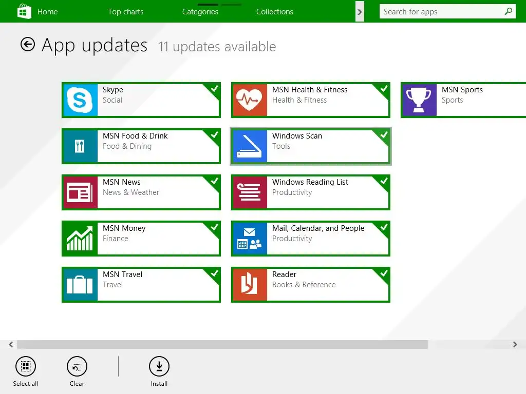The width and height of the screenshot is (526, 394).
Task: Uncheck the MSN News update checkmark
Action: click(214, 181)
